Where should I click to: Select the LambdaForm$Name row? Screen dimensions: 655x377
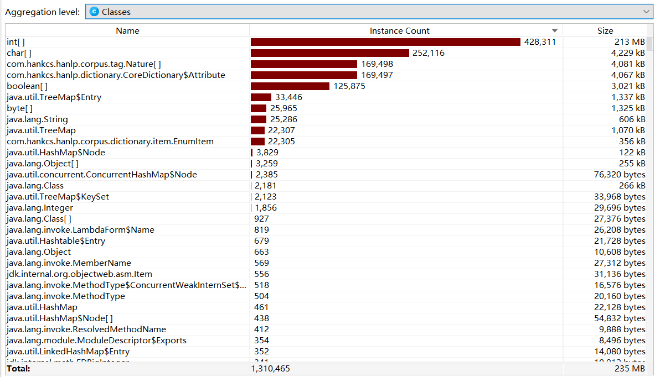point(326,230)
